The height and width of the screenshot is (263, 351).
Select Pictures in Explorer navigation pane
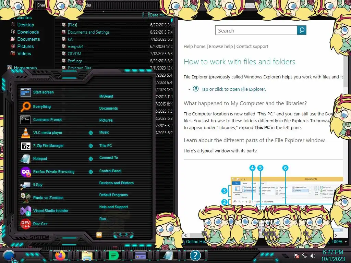(x=25, y=46)
